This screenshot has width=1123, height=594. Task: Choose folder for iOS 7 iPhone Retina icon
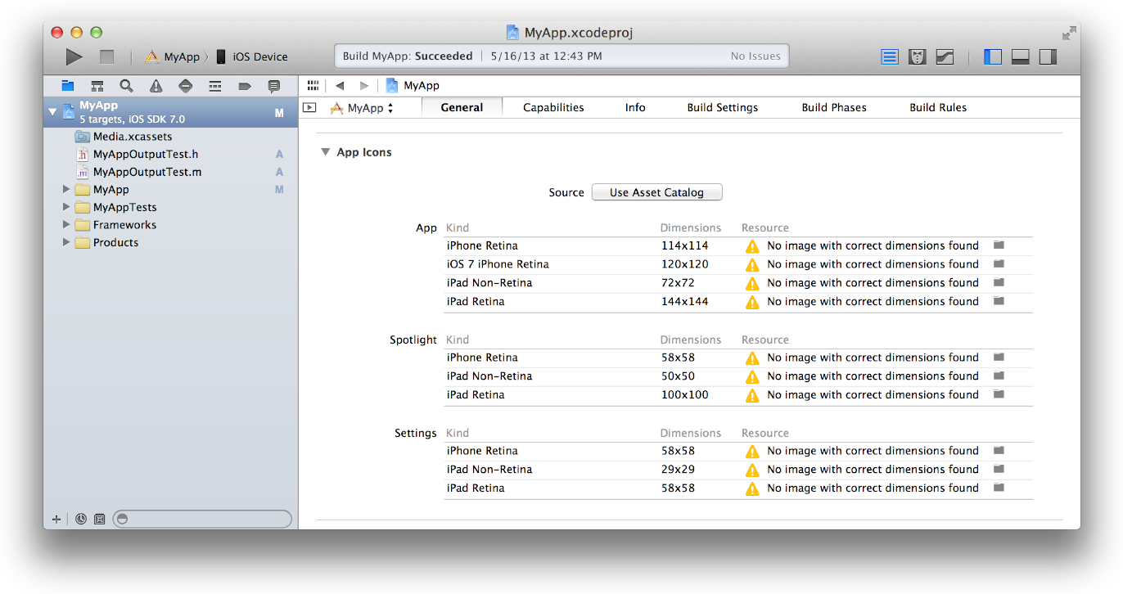[999, 264]
